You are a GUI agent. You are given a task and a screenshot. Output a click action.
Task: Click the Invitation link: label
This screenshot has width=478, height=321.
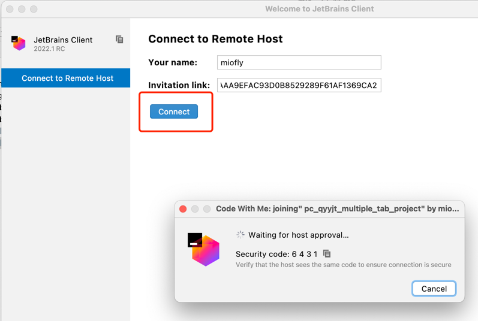[179, 85]
